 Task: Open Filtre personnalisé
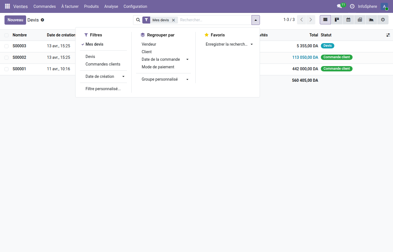click(x=103, y=89)
